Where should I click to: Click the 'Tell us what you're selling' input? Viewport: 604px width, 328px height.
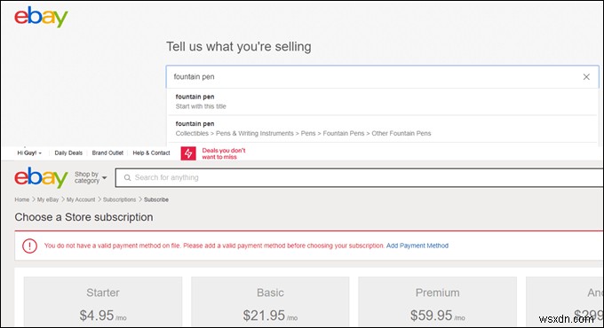pyautogui.click(x=382, y=77)
